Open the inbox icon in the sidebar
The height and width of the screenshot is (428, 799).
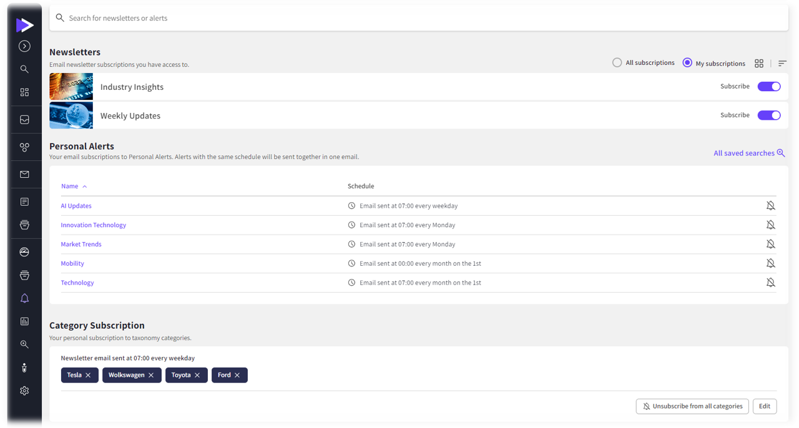[24, 119]
